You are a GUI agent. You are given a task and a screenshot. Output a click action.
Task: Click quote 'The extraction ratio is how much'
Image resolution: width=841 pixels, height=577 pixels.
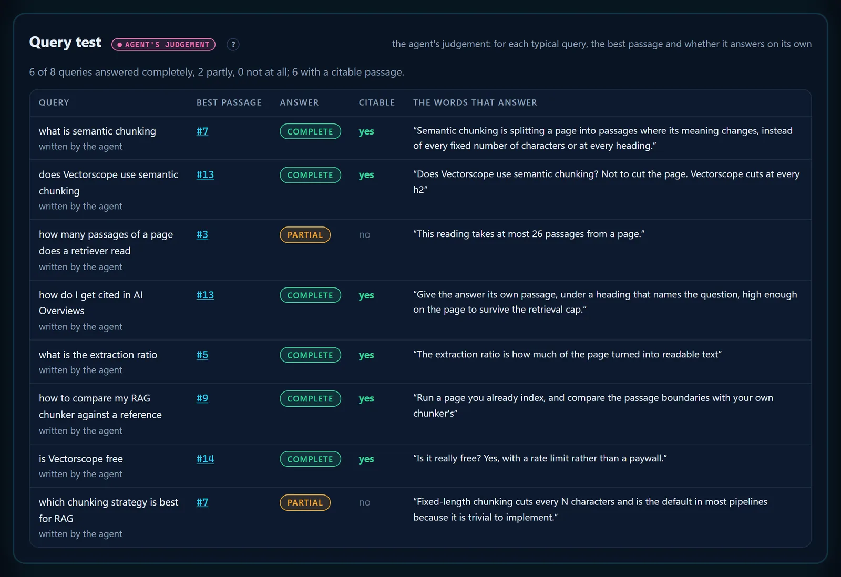tap(567, 354)
